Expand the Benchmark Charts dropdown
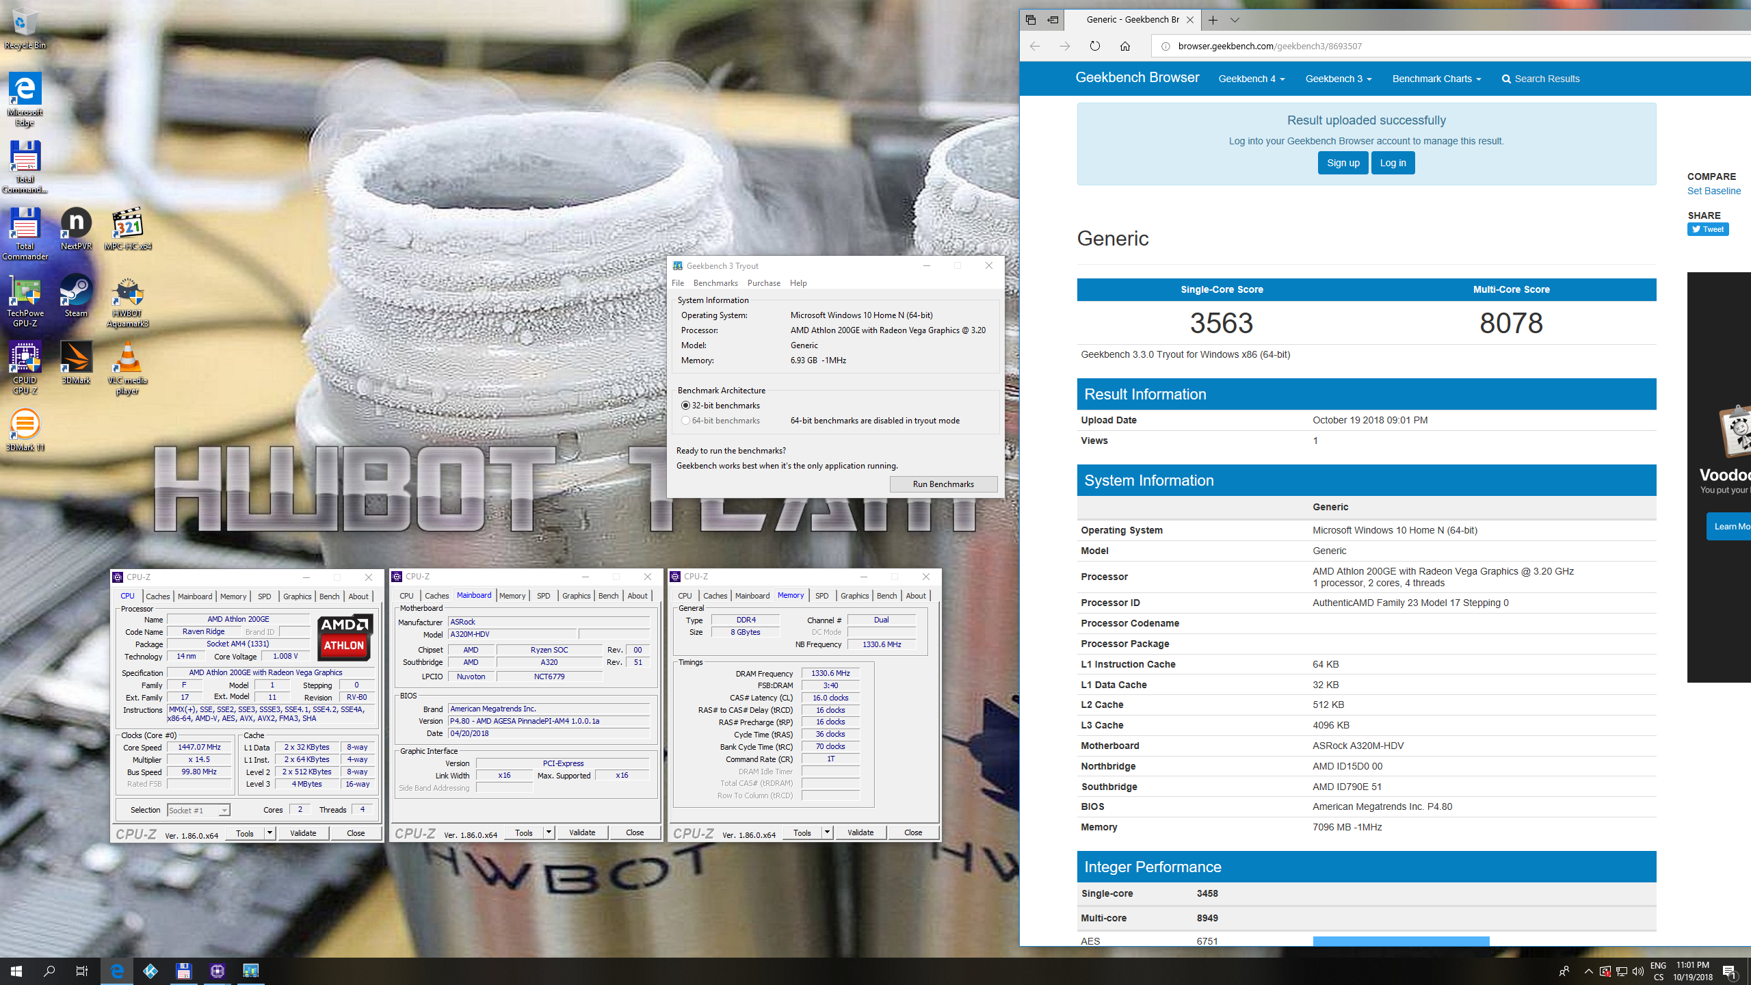The image size is (1751, 985). click(x=1436, y=79)
